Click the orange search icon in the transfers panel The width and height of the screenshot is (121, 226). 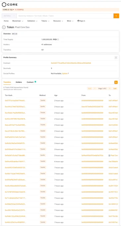pyautogui.click(x=116, y=82)
